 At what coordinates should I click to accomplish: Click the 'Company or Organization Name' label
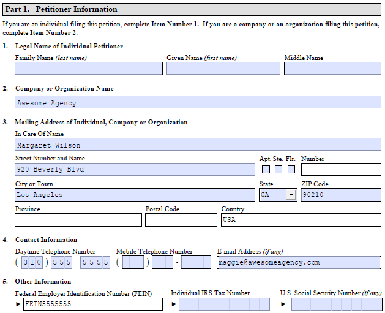tap(64, 88)
